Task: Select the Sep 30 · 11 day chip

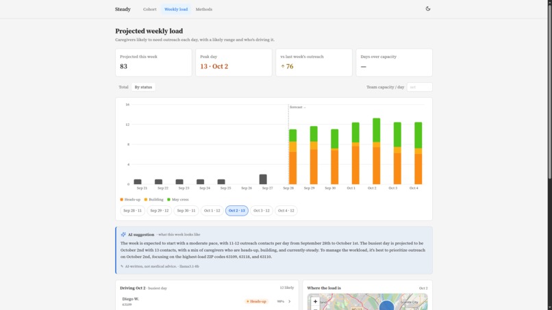Action: pyautogui.click(x=186, y=210)
